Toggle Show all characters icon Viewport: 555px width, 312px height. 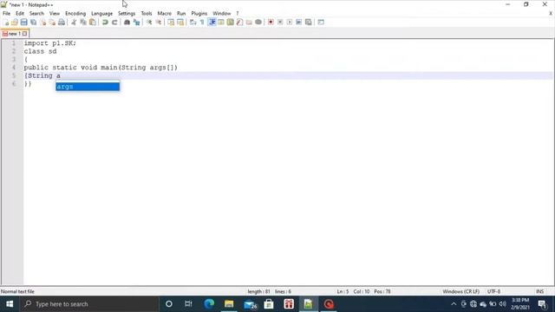pyautogui.click(x=202, y=23)
